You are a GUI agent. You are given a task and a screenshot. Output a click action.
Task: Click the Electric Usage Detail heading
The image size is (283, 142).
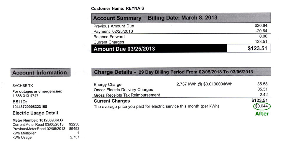(35, 113)
